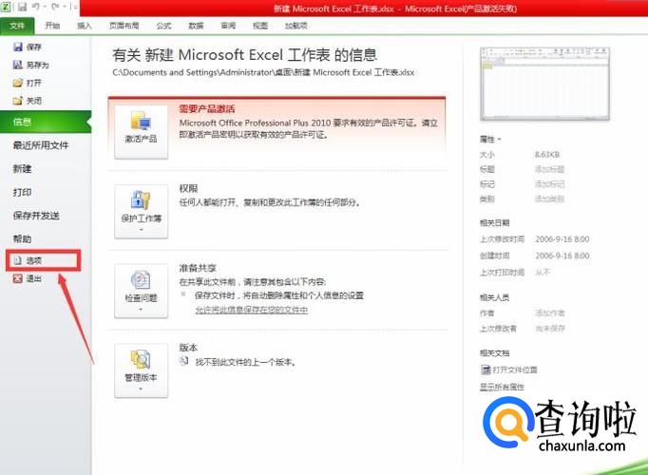Click the Open File Location (打开文件位置) icon
648x475 pixels.
486,370
